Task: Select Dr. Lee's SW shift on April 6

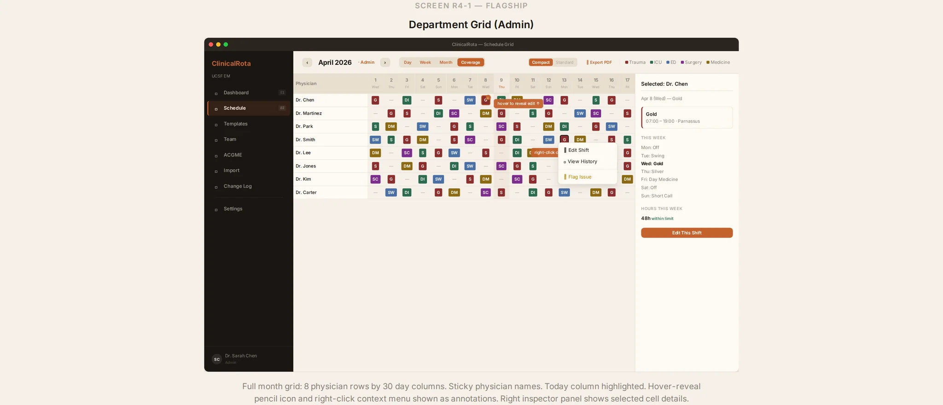Action: [x=454, y=153]
